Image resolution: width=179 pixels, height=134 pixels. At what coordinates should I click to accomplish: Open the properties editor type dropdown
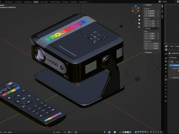167,50
